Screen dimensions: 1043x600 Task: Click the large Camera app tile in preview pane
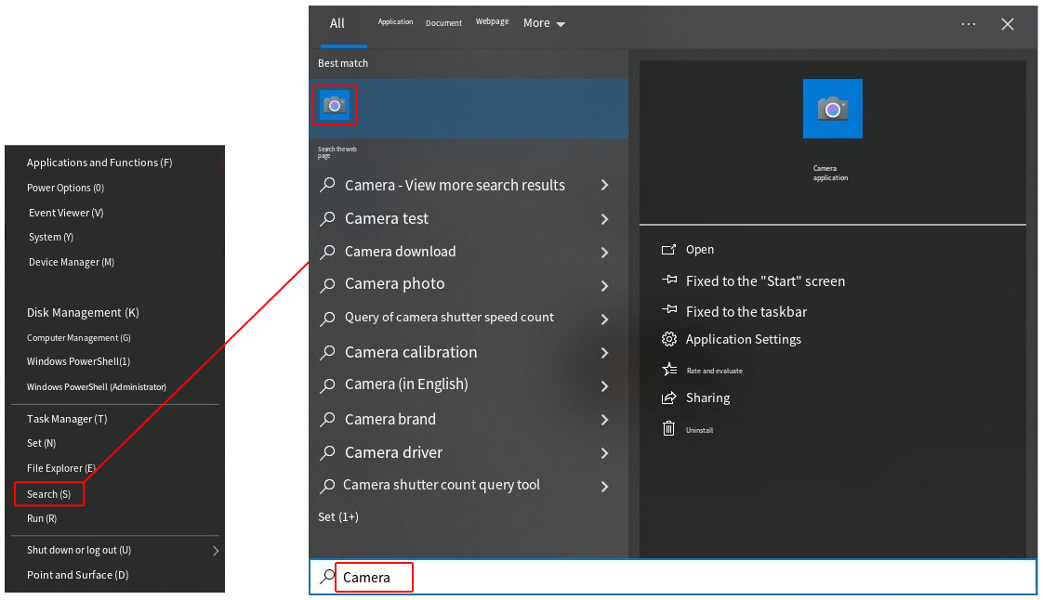(832, 109)
